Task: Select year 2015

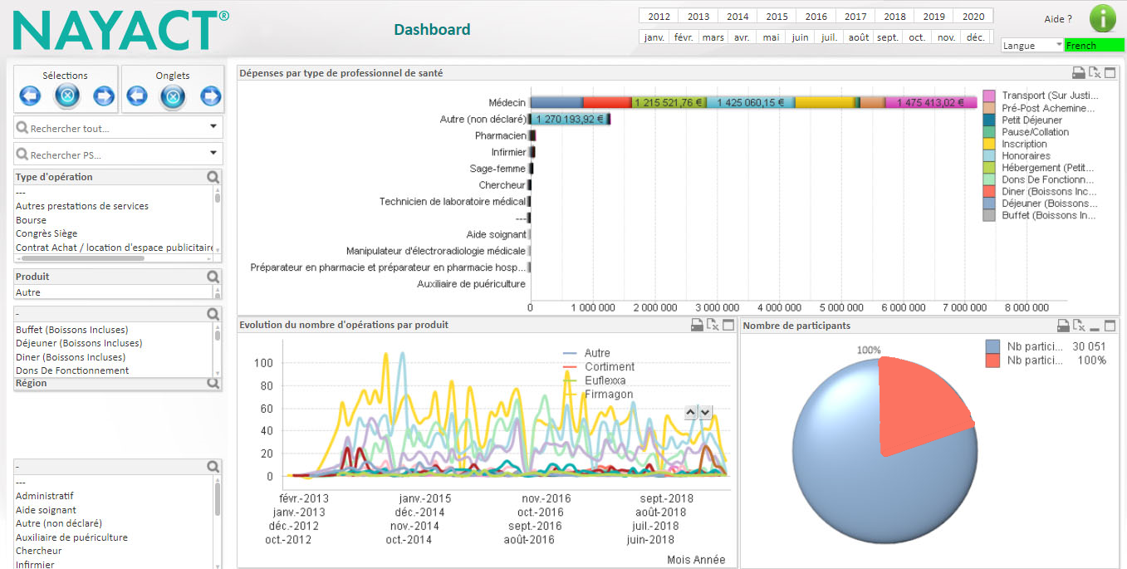Action: [x=777, y=16]
